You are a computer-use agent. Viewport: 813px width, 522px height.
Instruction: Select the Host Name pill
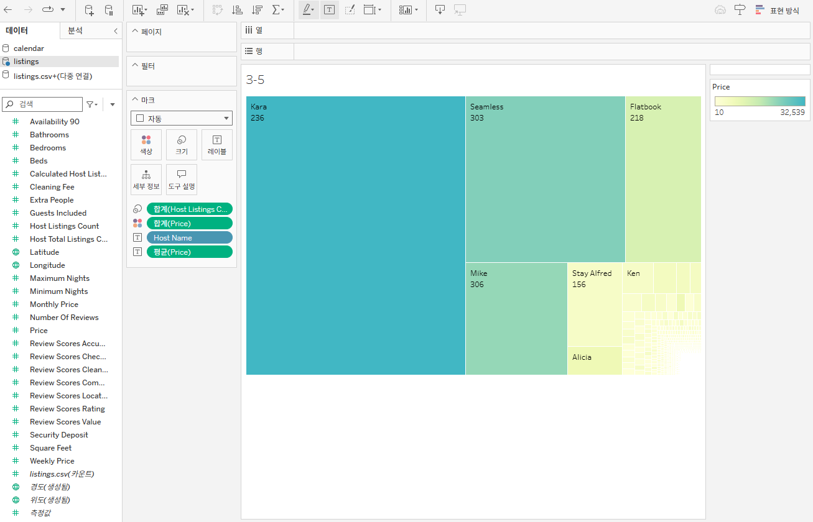190,237
